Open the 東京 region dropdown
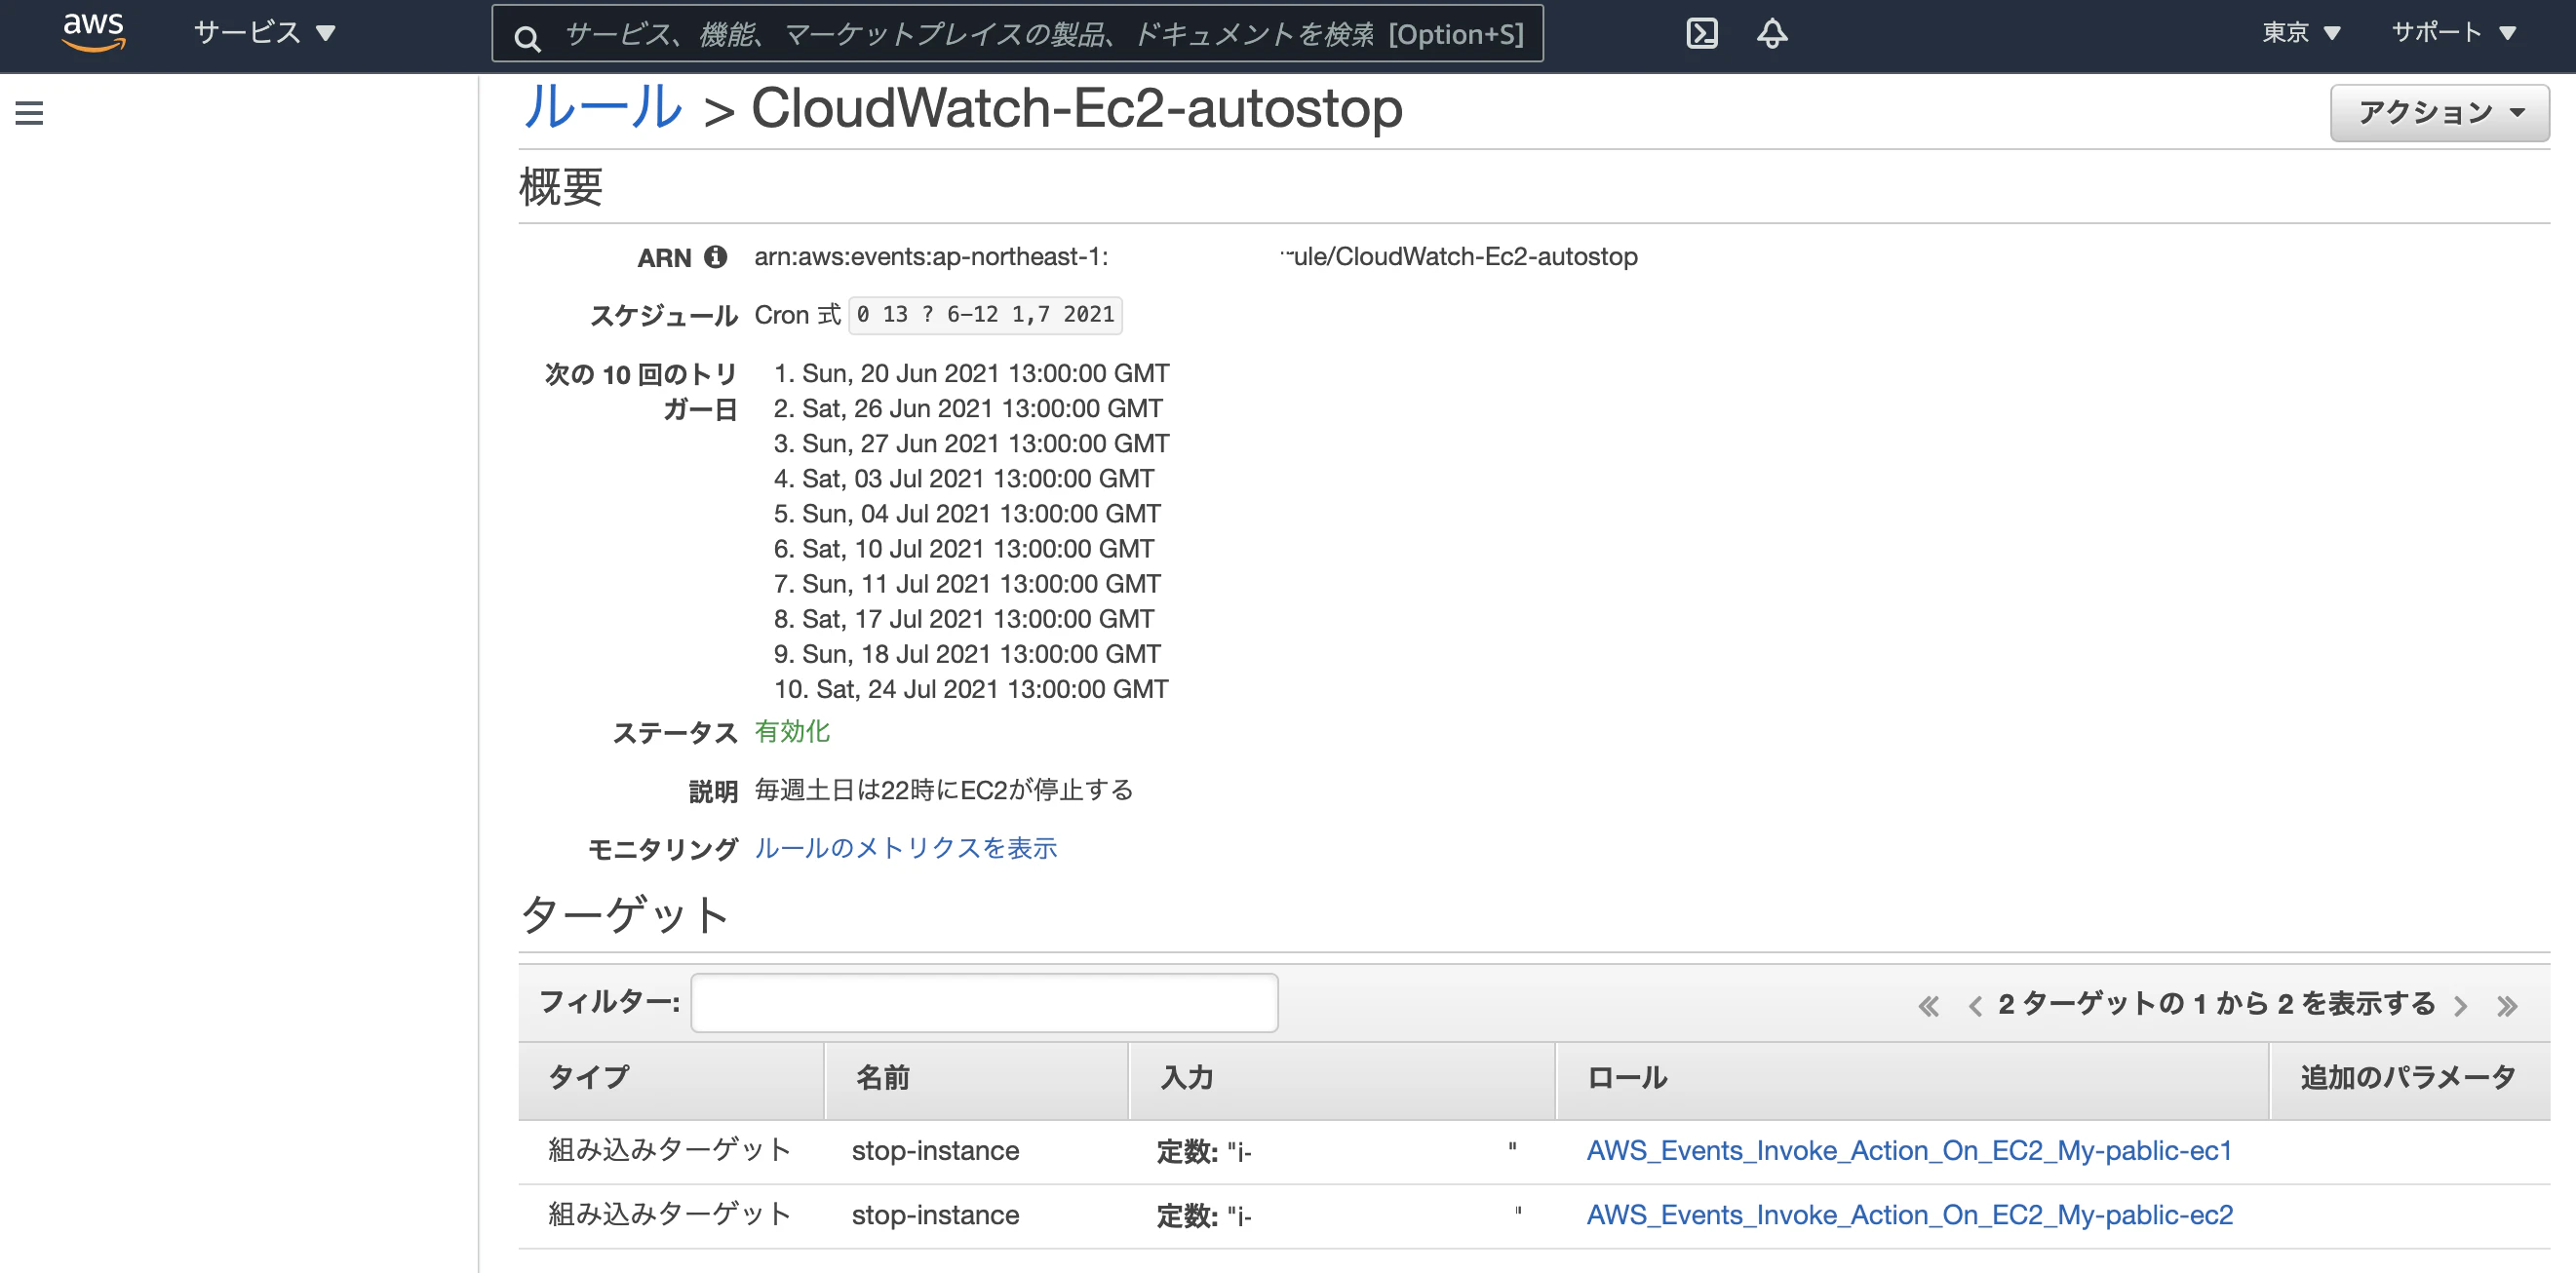This screenshot has height=1273, width=2576. click(2301, 33)
